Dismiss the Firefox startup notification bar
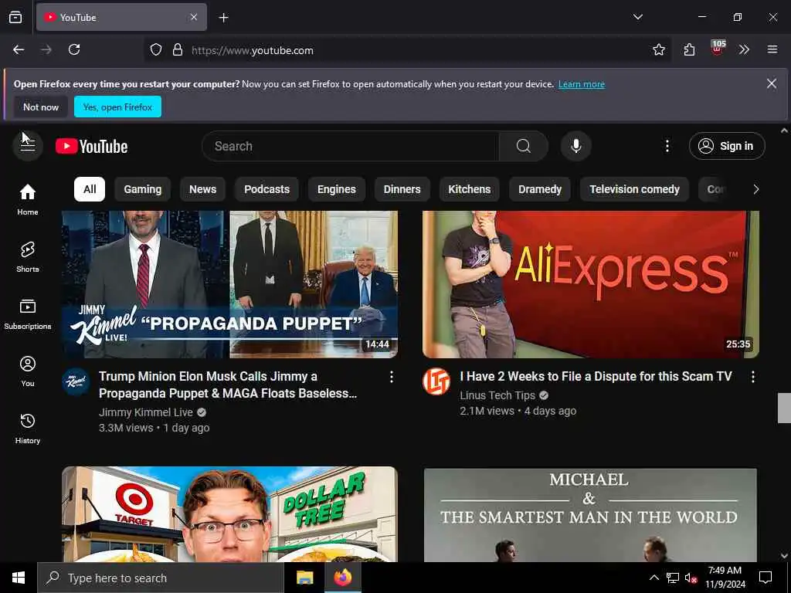 click(x=772, y=83)
